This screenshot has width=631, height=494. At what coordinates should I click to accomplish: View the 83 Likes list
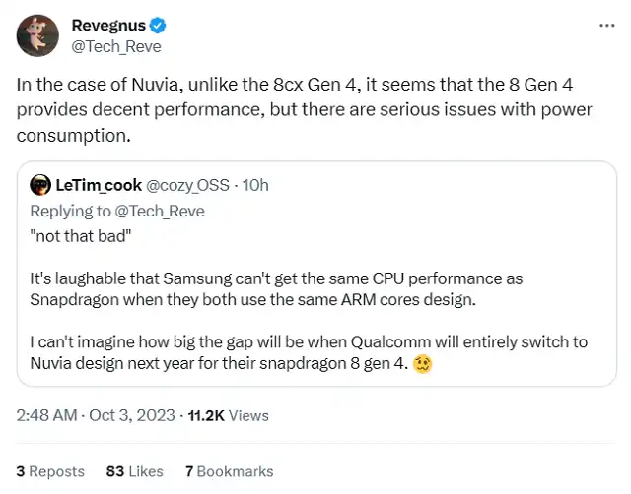click(132, 471)
